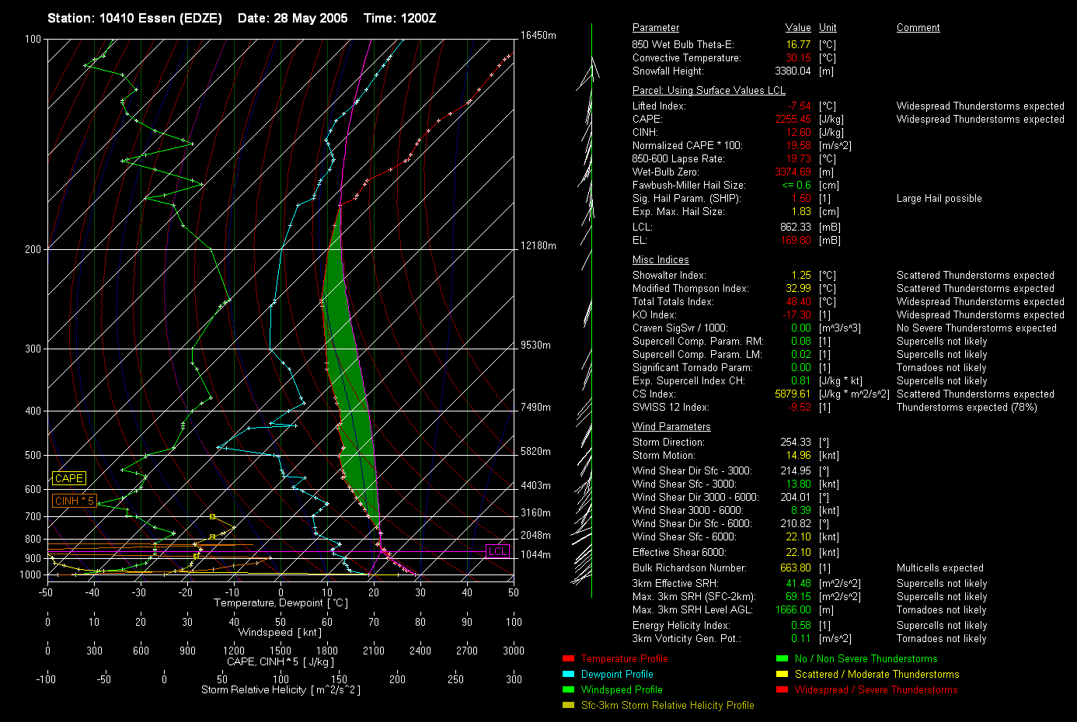This screenshot has height=722, width=1077.
Task: Click the olive Storm Relative Helicity legend swatch
Action: click(568, 705)
